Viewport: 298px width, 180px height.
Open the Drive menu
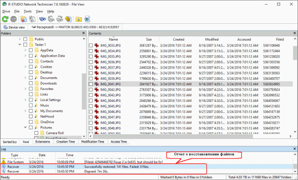tap(6, 11)
